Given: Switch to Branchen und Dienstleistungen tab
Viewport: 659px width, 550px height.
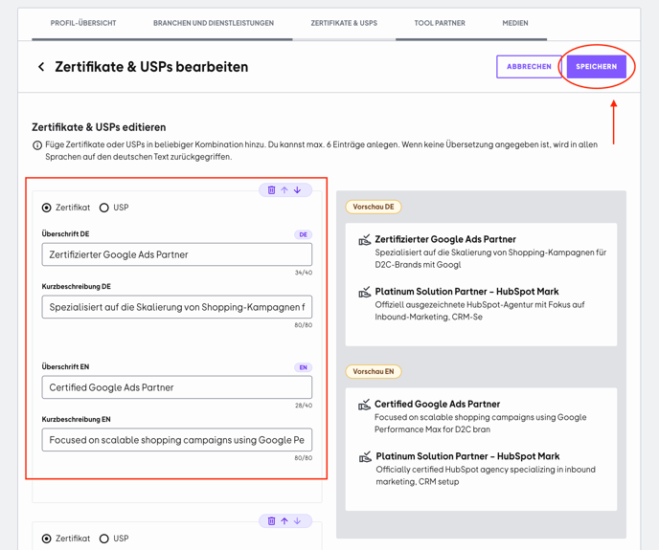Looking at the screenshot, I should (214, 23).
